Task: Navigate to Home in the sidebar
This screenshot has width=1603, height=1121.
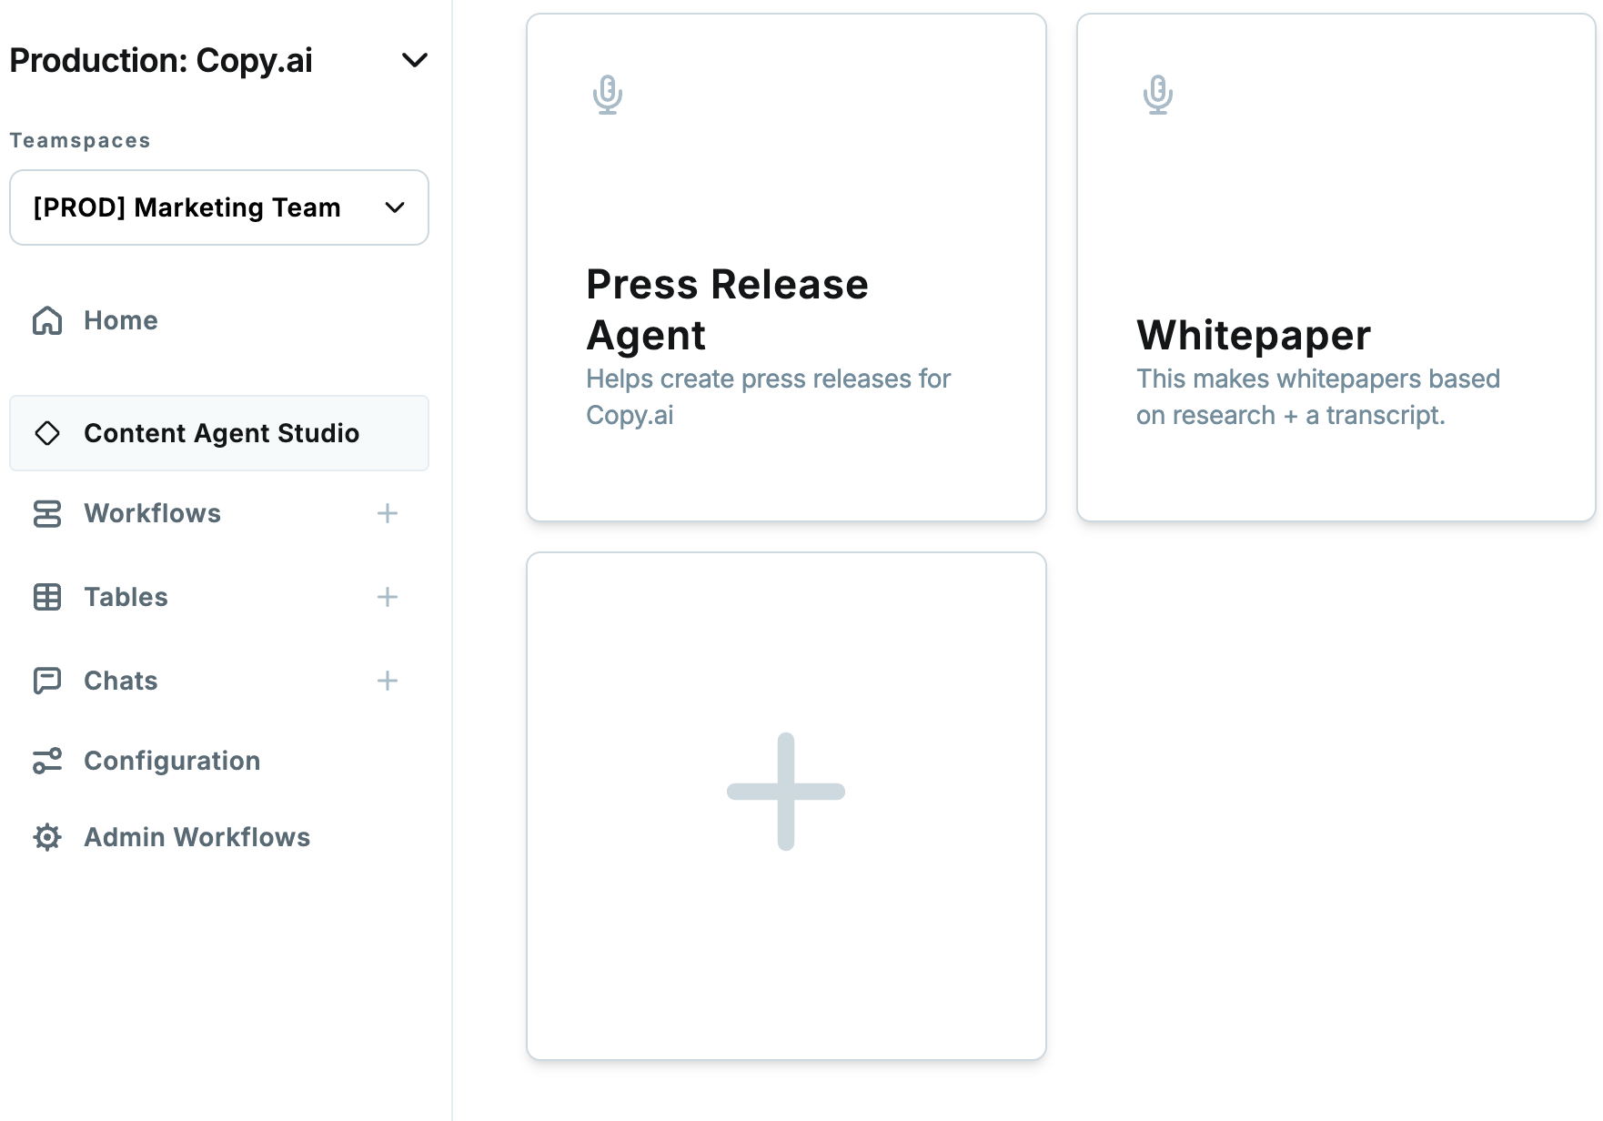Action: click(x=120, y=320)
